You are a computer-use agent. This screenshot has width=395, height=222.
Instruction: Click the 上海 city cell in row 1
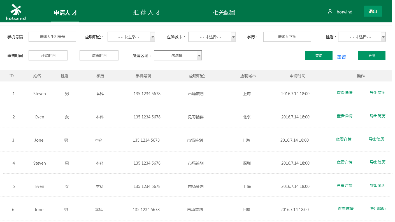(247, 94)
